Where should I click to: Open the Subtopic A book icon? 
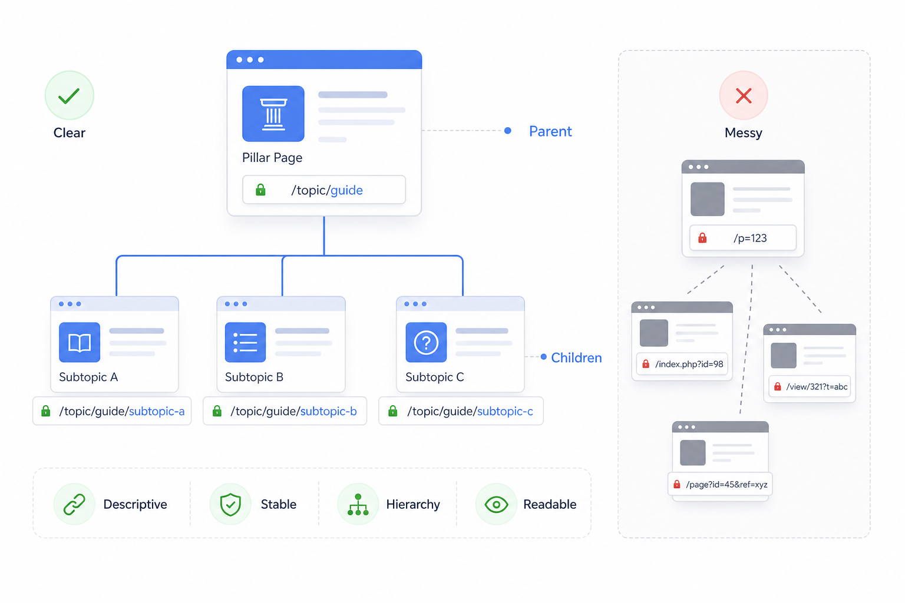point(80,342)
